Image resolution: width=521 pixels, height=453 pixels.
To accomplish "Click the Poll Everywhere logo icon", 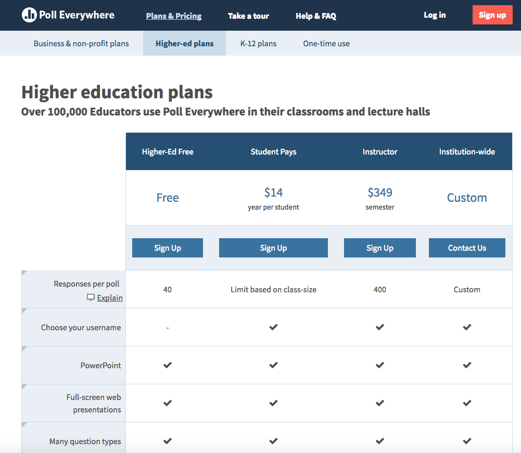I will pos(29,15).
